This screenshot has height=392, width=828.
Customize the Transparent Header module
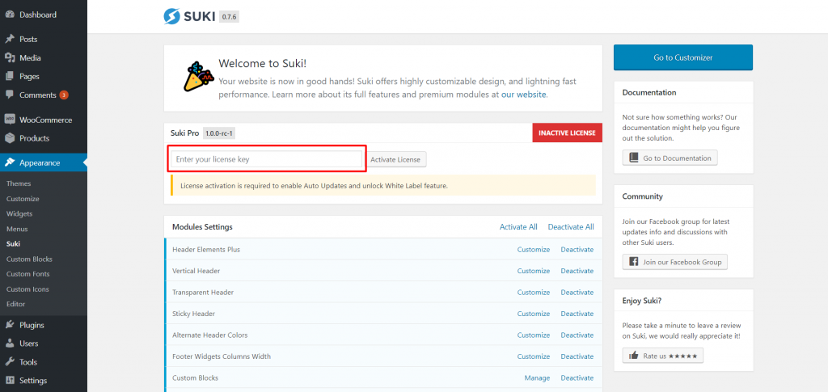click(x=534, y=293)
